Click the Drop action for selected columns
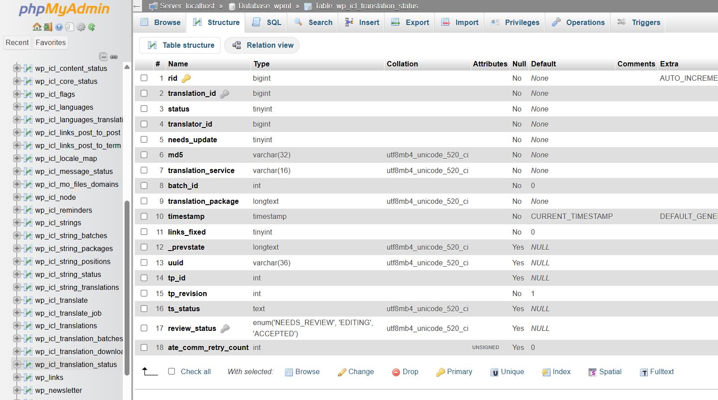The image size is (718, 400). point(405,372)
